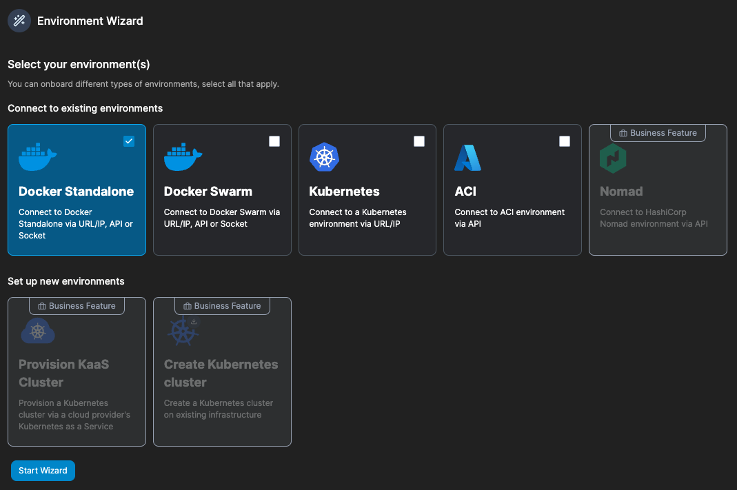
Task: Click the Docker Swarm whale icon
Action: tap(183, 157)
